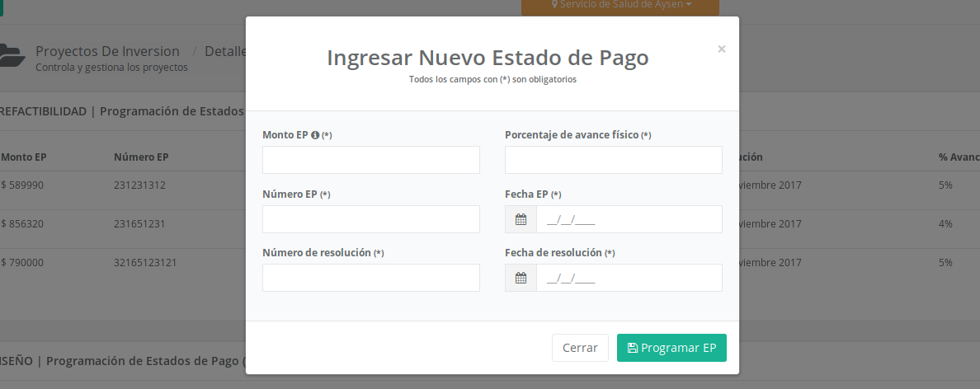Go to Proyectos De Inversion breadcrumb
This screenshot has width=980, height=389.
[108, 51]
